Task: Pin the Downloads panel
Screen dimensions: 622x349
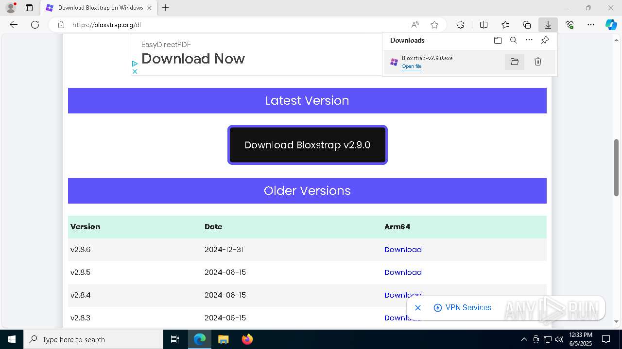Action: click(545, 40)
